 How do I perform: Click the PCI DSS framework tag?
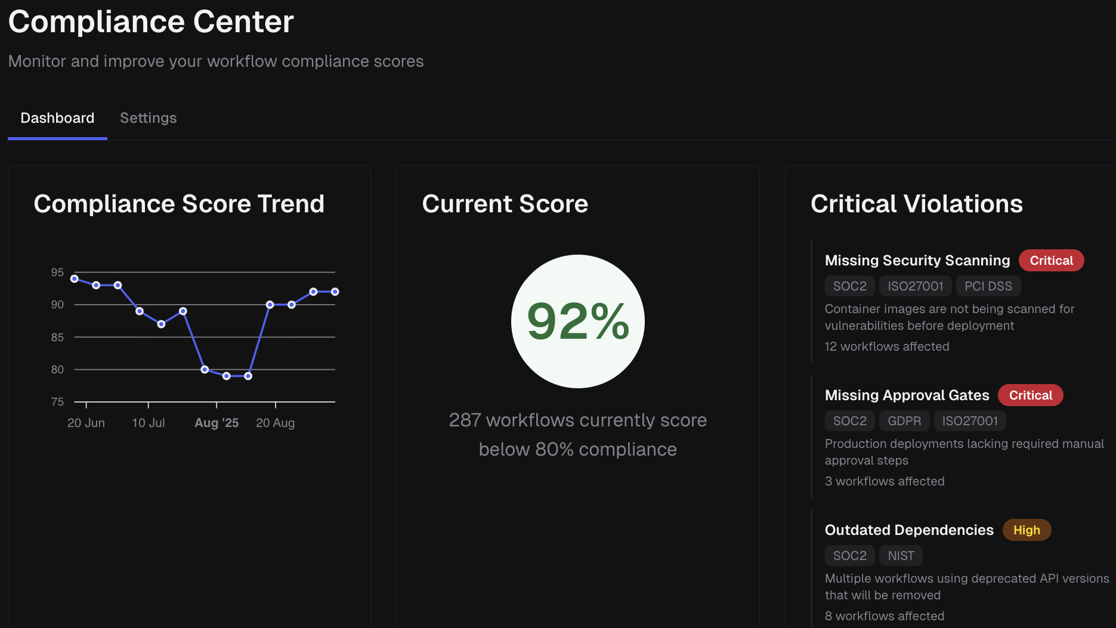(988, 286)
